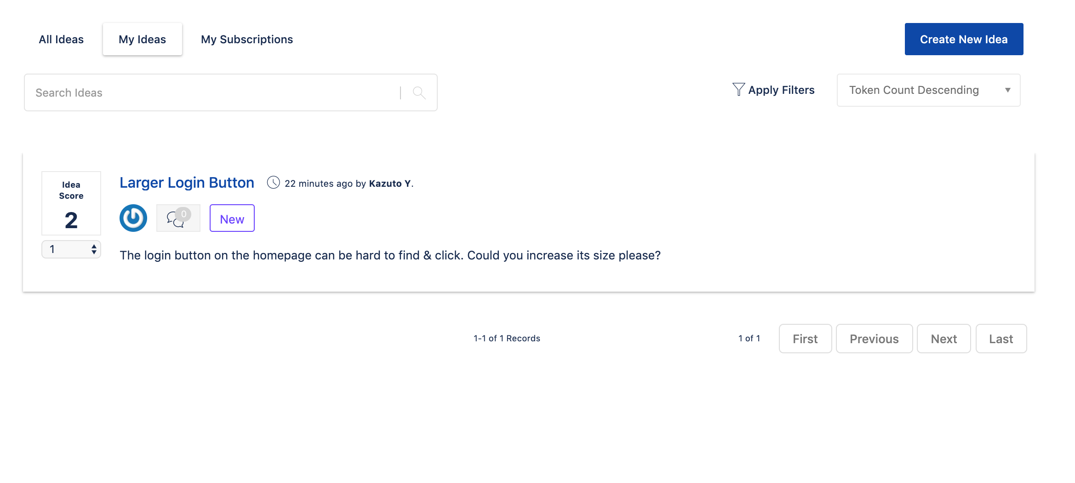Click the funnel filter icon

pos(738,89)
